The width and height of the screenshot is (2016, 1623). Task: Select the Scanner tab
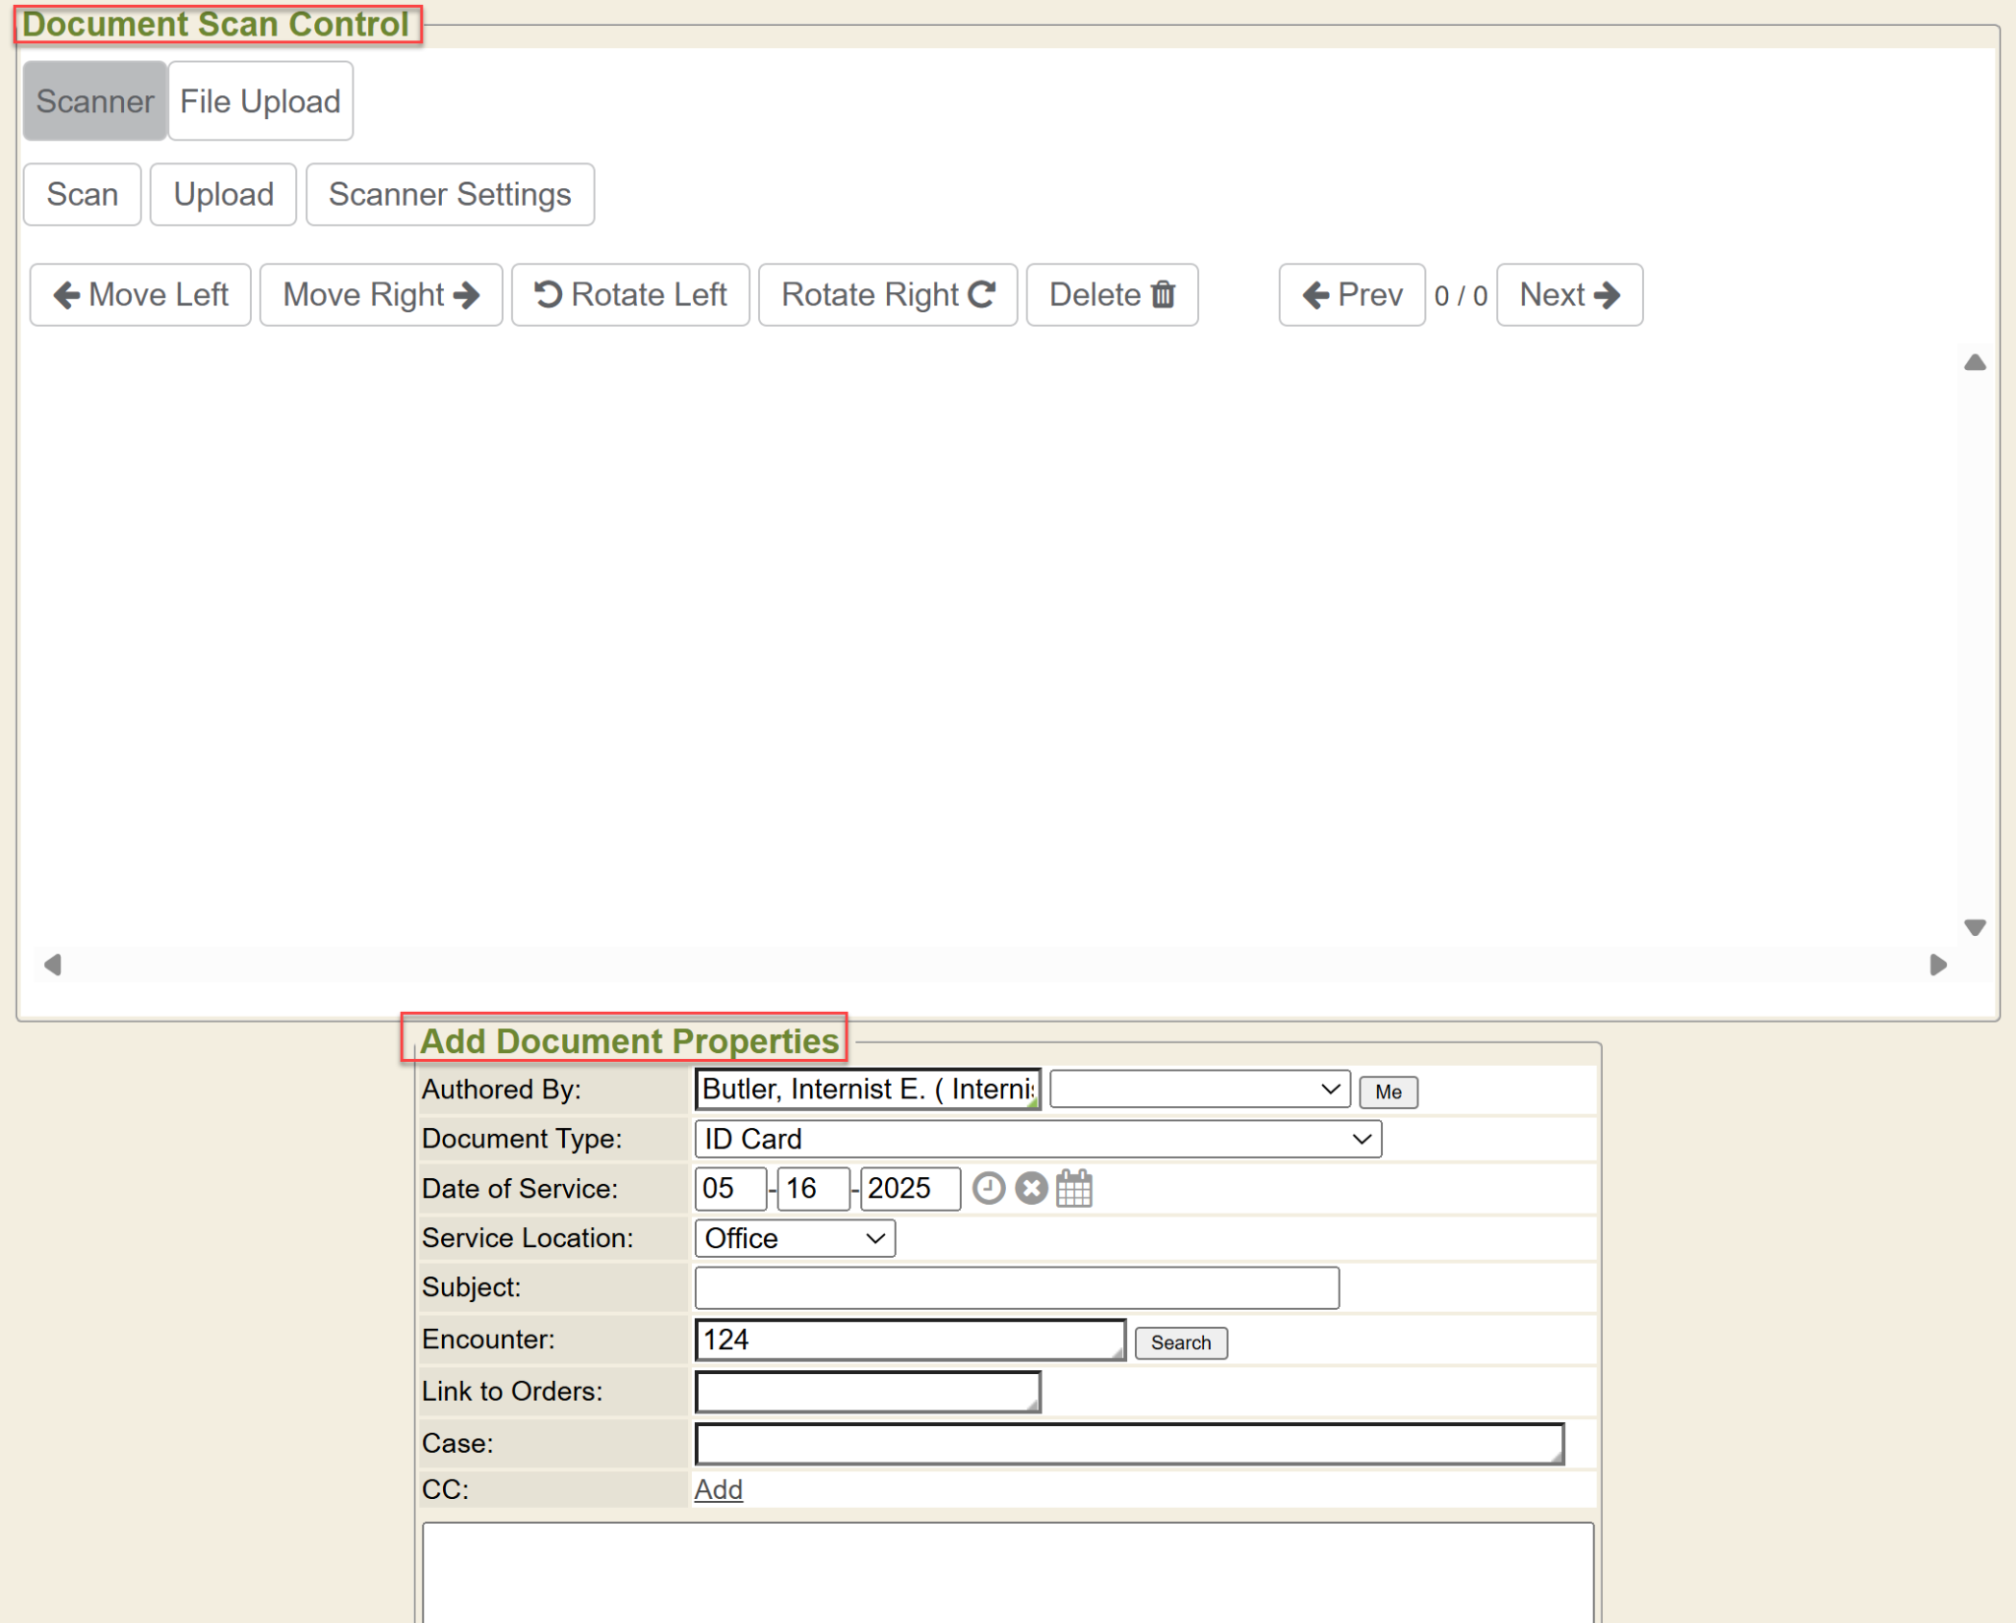[x=94, y=101]
